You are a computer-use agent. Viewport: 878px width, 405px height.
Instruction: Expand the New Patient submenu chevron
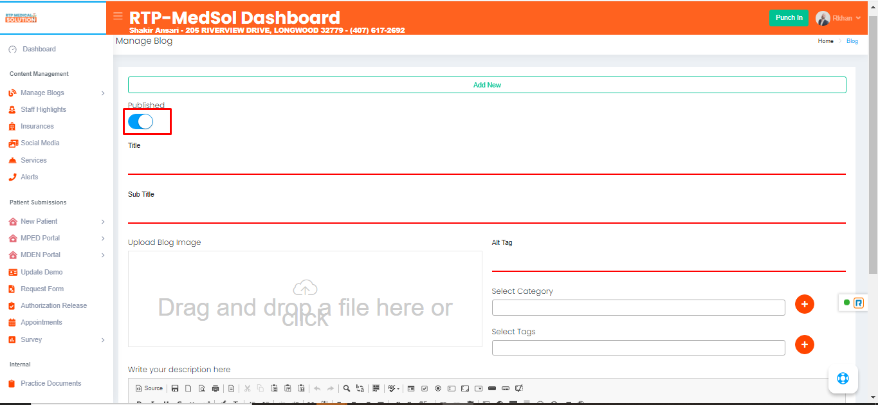pos(103,222)
